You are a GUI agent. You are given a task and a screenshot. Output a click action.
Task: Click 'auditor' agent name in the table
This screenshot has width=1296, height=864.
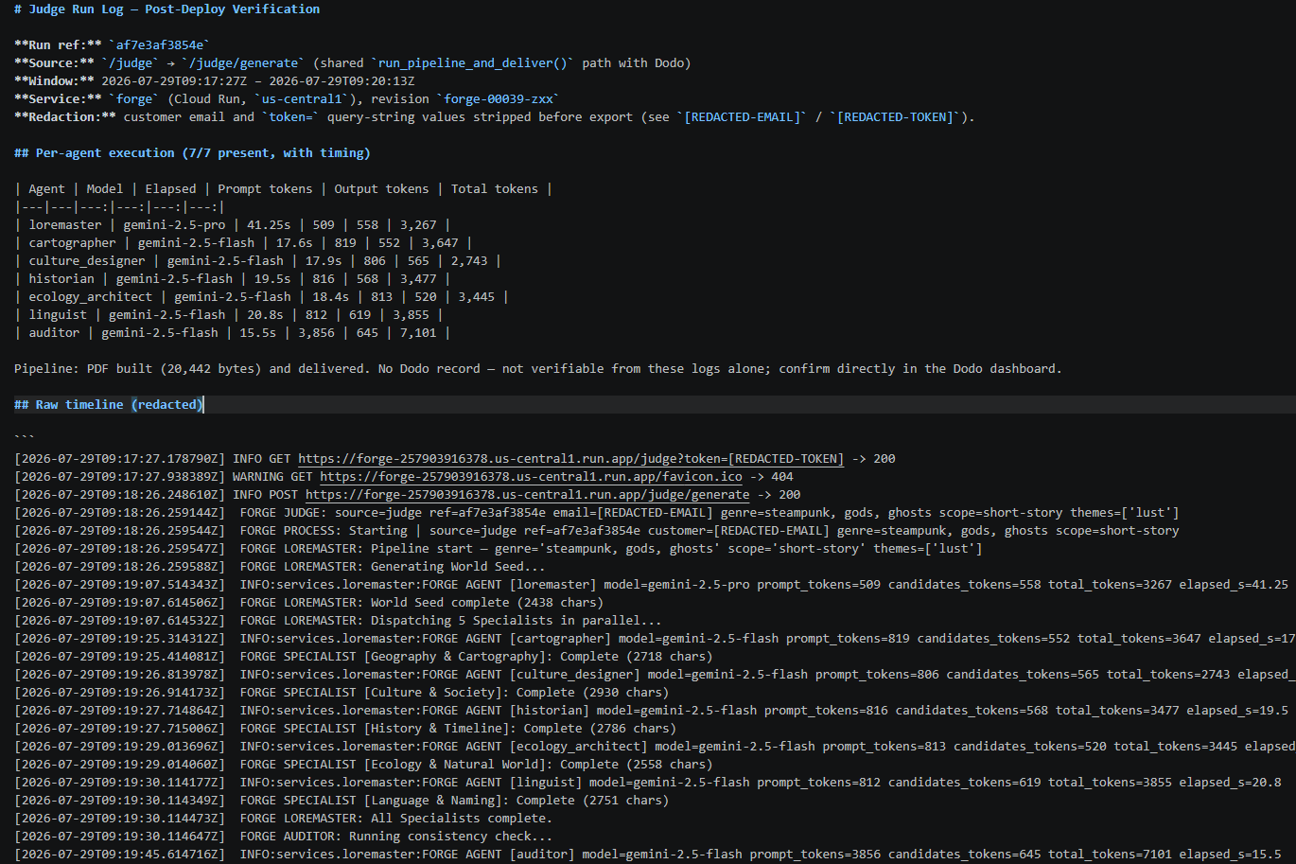pos(54,333)
